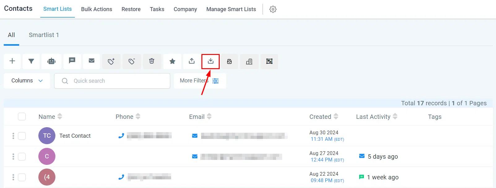Click the magnifier in Quick search
Image resolution: width=496 pixels, height=188 pixels.
pos(65,81)
